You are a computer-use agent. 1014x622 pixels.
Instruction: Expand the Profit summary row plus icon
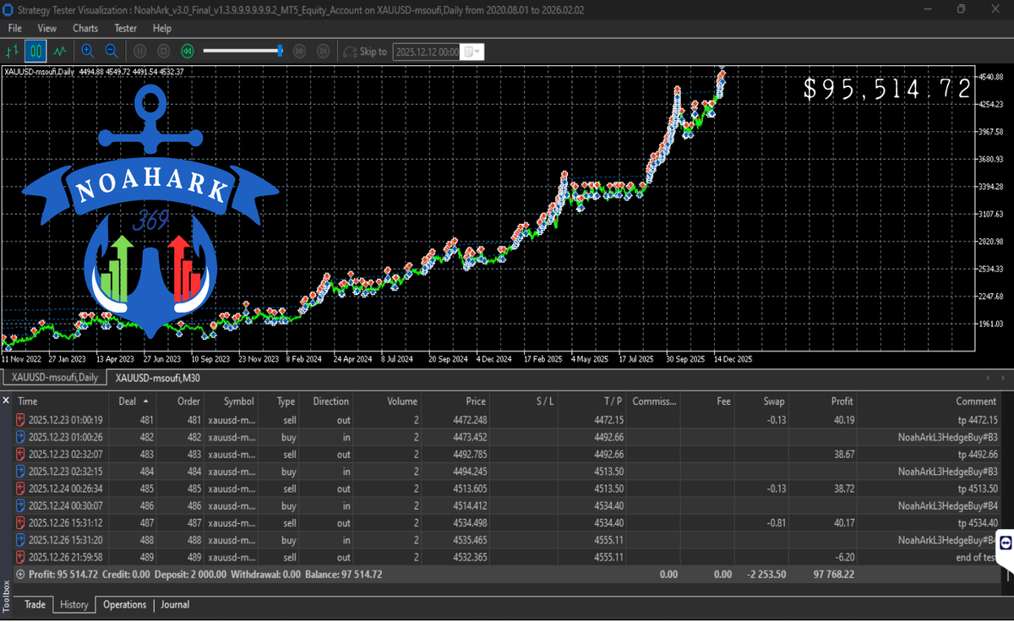[x=21, y=575]
